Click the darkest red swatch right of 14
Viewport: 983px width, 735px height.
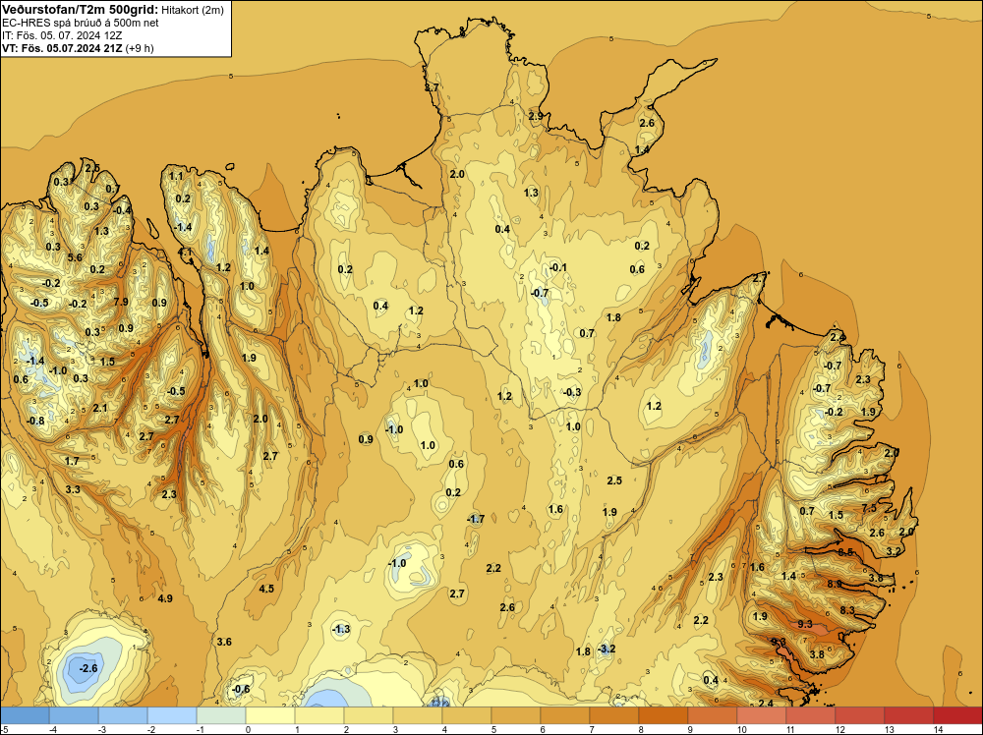[x=957, y=715]
